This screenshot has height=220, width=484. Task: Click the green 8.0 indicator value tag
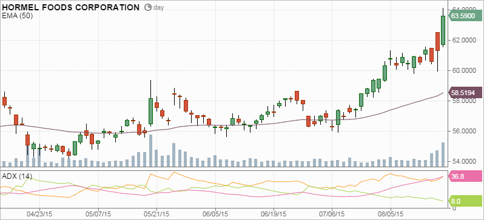click(x=465, y=201)
